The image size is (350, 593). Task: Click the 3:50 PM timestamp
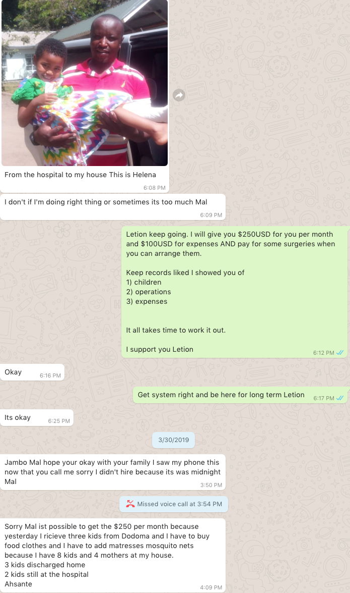click(x=211, y=485)
